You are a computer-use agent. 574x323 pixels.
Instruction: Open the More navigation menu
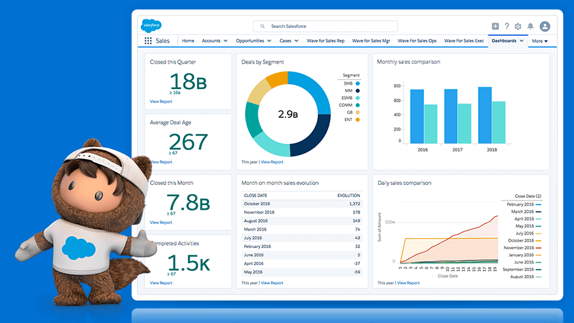[539, 41]
